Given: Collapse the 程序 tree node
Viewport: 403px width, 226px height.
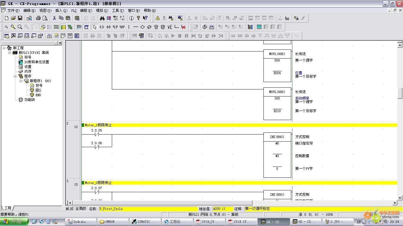Looking at the screenshot, I should (x=15, y=76).
